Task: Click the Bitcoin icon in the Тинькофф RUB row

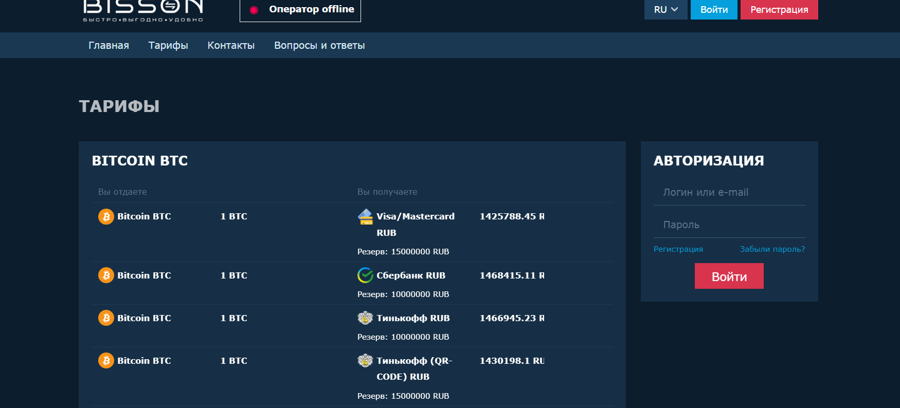Action: 106,318
